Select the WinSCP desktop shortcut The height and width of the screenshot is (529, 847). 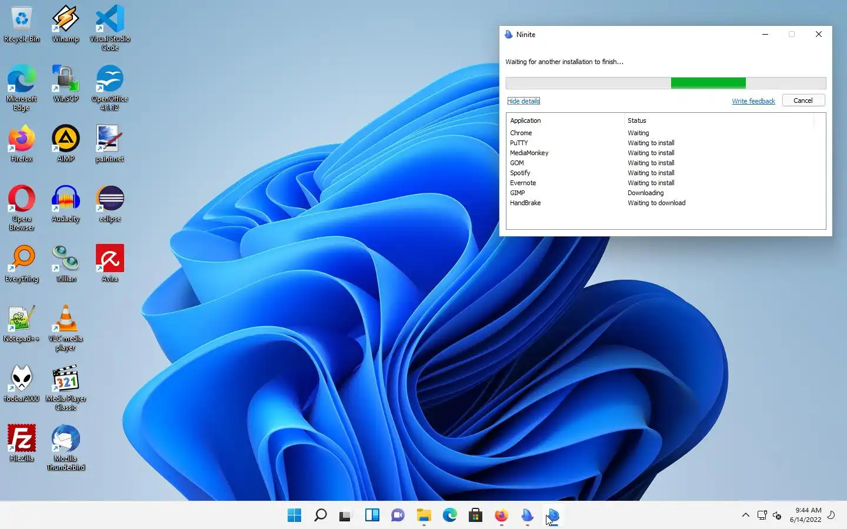[65, 85]
